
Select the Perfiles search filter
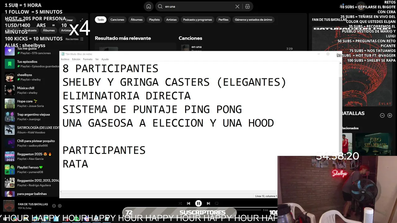[x=223, y=20]
